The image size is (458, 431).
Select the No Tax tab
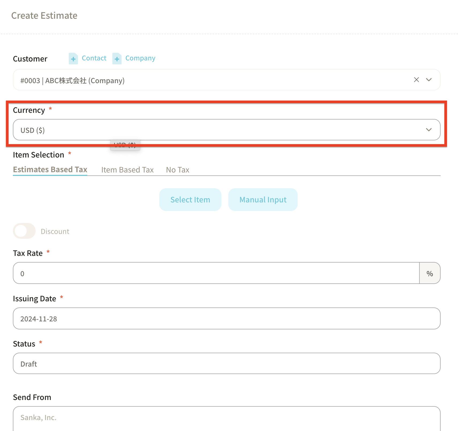177,170
